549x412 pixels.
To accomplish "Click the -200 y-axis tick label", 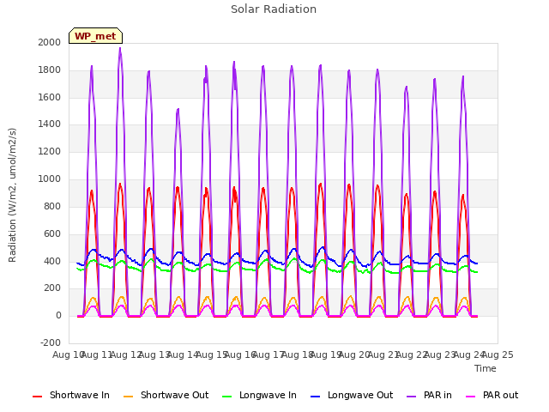I will (51, 342).
